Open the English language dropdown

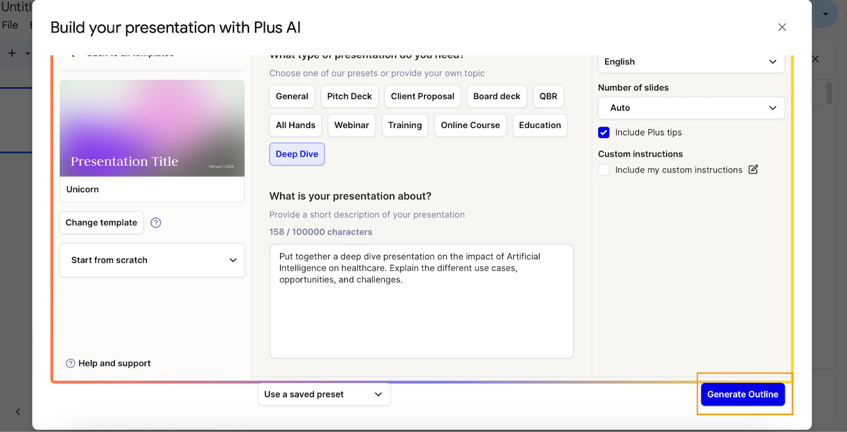pos(691,62)
